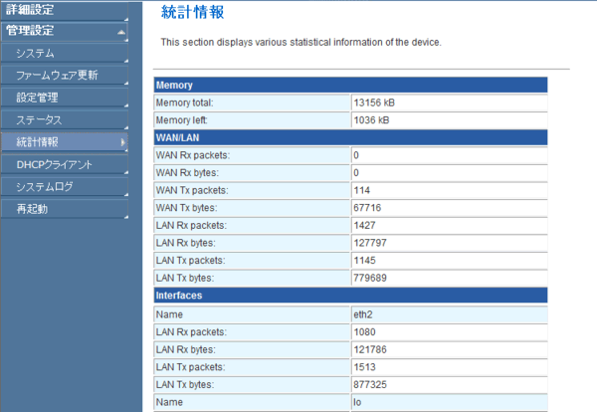The image size is (597, 412).
Task: Click the Memory section header
Action: click(350, 85)
